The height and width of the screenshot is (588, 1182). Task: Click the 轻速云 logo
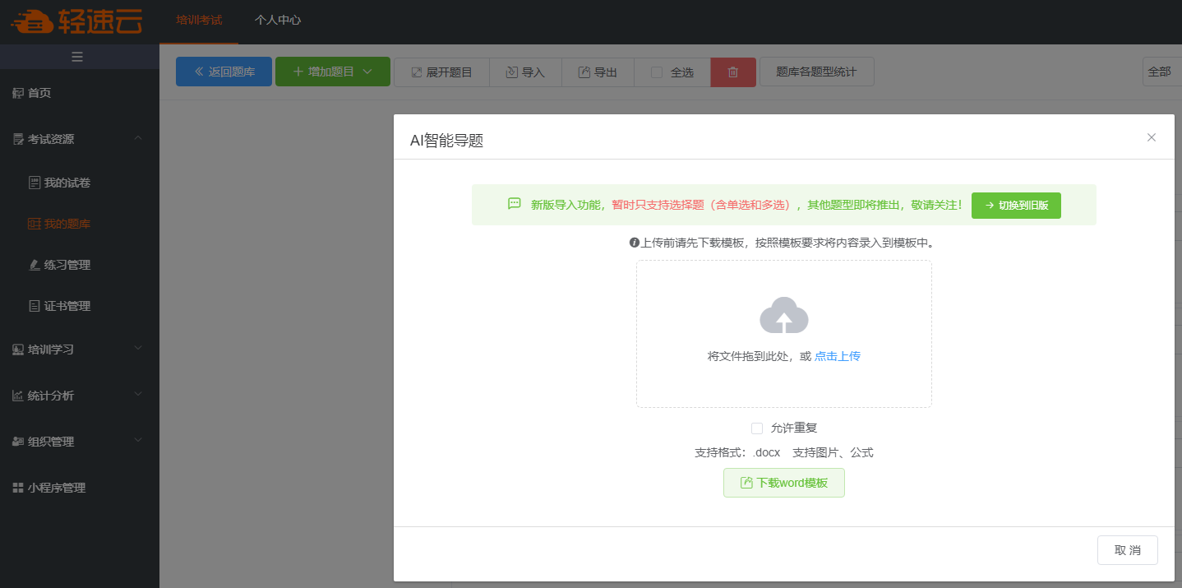point(76,21)
